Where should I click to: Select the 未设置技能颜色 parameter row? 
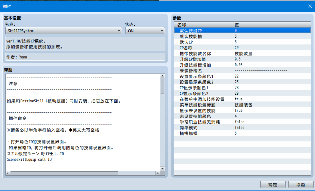click(242, 116)
